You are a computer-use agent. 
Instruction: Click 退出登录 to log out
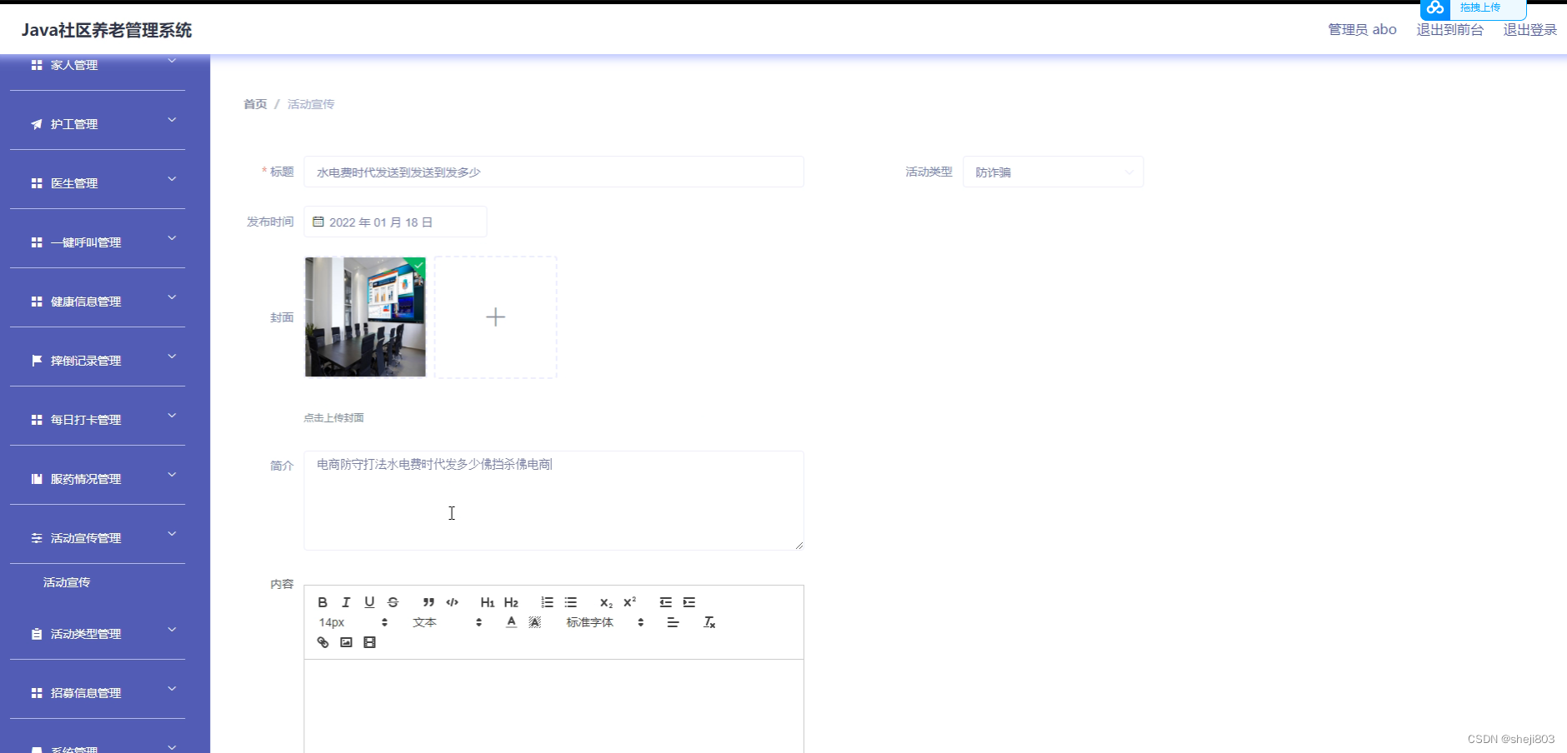[x=1529, y=28]
